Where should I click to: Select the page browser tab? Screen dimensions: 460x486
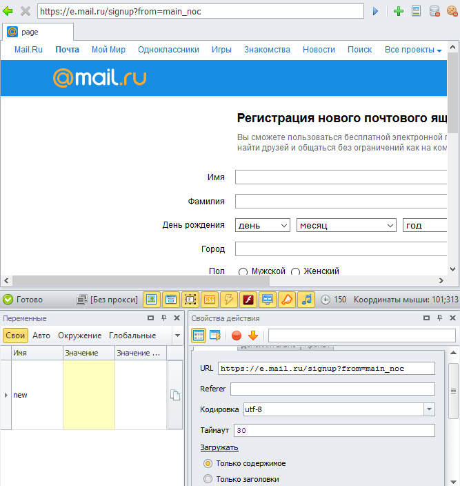(38, 32)
